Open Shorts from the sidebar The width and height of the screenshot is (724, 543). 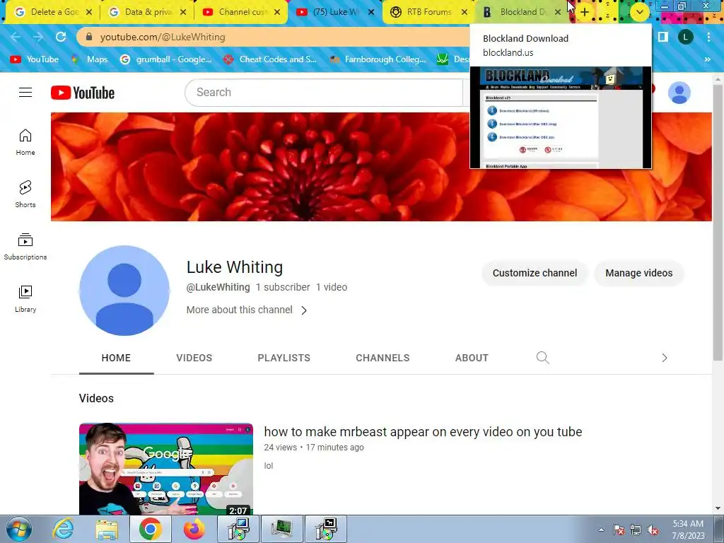(25, 194)
